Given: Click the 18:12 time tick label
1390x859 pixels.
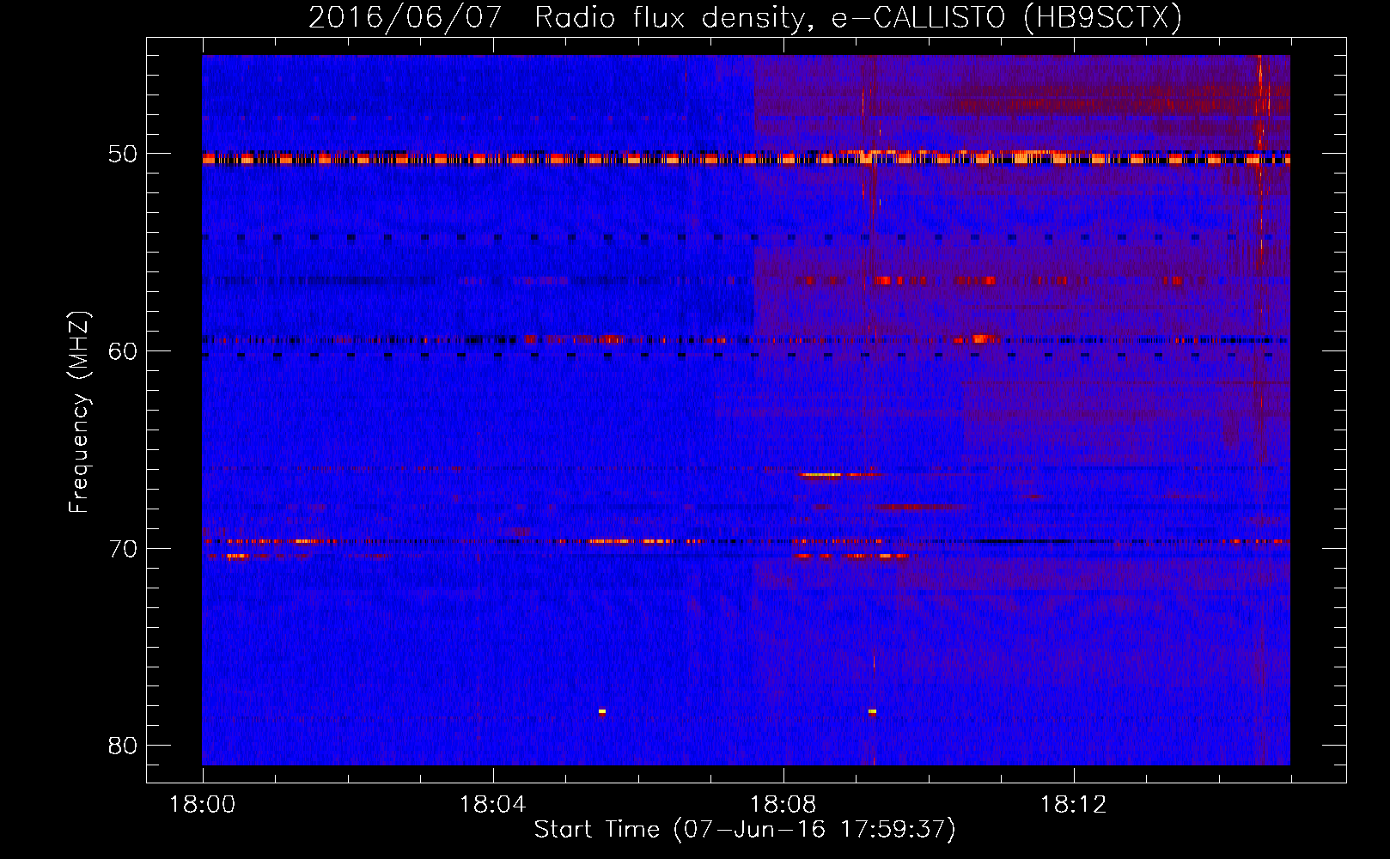Looking at the screenshot, I should 1073,805.
